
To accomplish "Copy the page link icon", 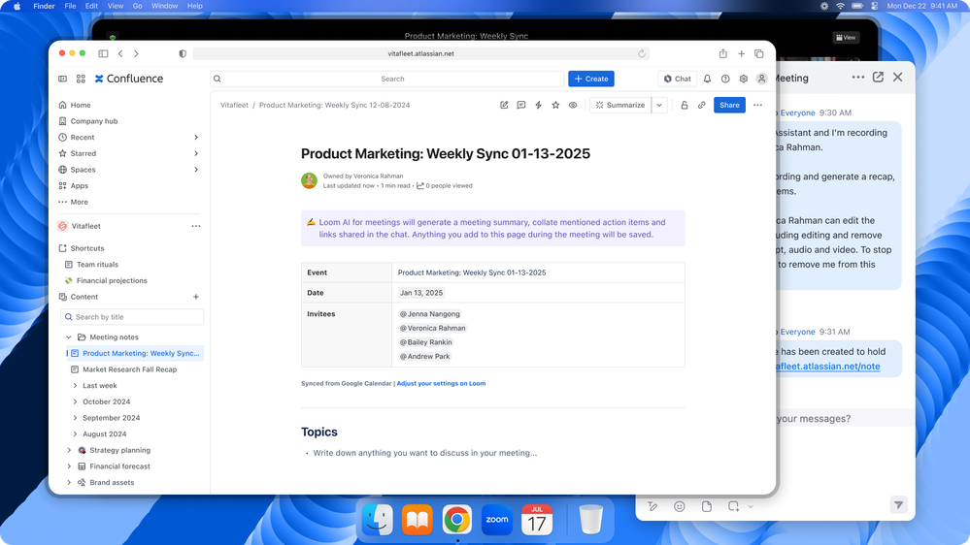I will pos(701,105).
